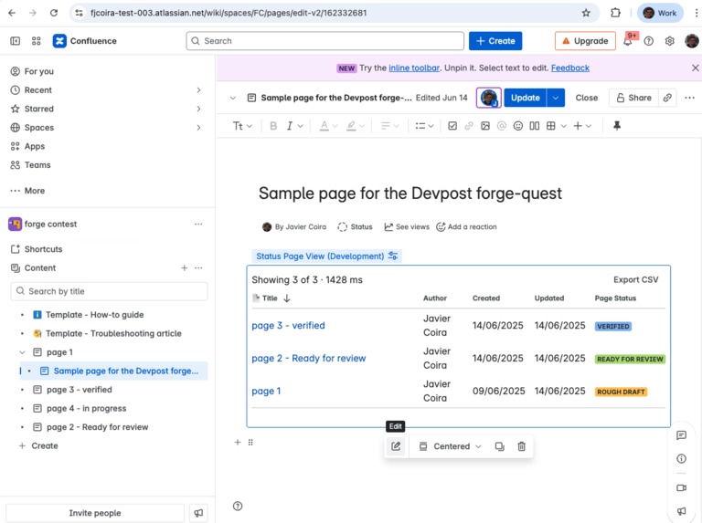This screenshot has height=523, width=702.
Task: Click the Edit macro pencil icon
Action: point(396,446)
